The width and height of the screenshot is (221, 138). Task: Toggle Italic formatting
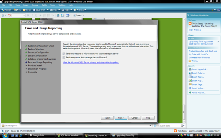[x=32, y=15]
